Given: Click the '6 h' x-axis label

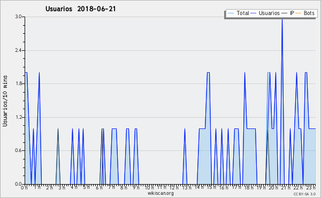Looking at the screenshot, I should (x=99, y=188).
